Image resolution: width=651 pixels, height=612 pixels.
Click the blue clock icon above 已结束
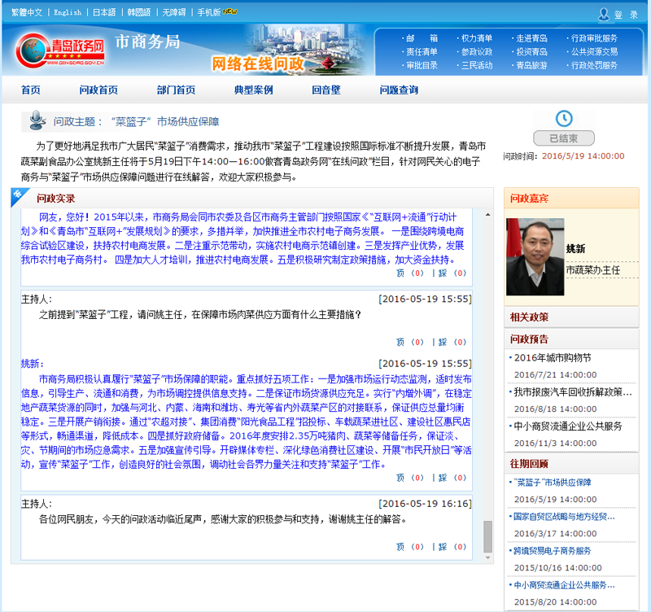point(563,118)
